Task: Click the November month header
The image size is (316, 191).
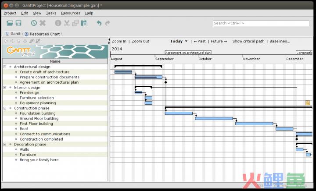Action: [x=251, y=59]
